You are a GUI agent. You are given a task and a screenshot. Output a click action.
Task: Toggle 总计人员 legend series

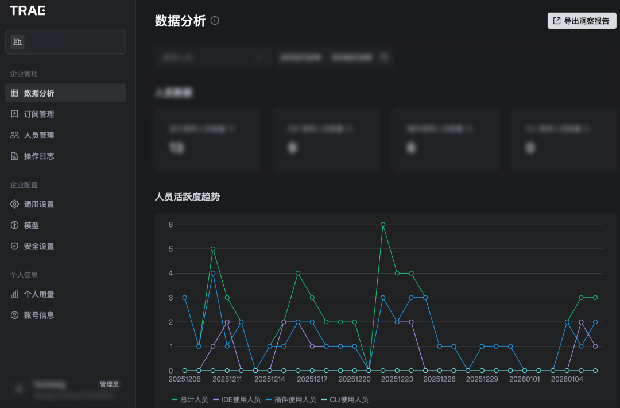(x=190, y=399)
